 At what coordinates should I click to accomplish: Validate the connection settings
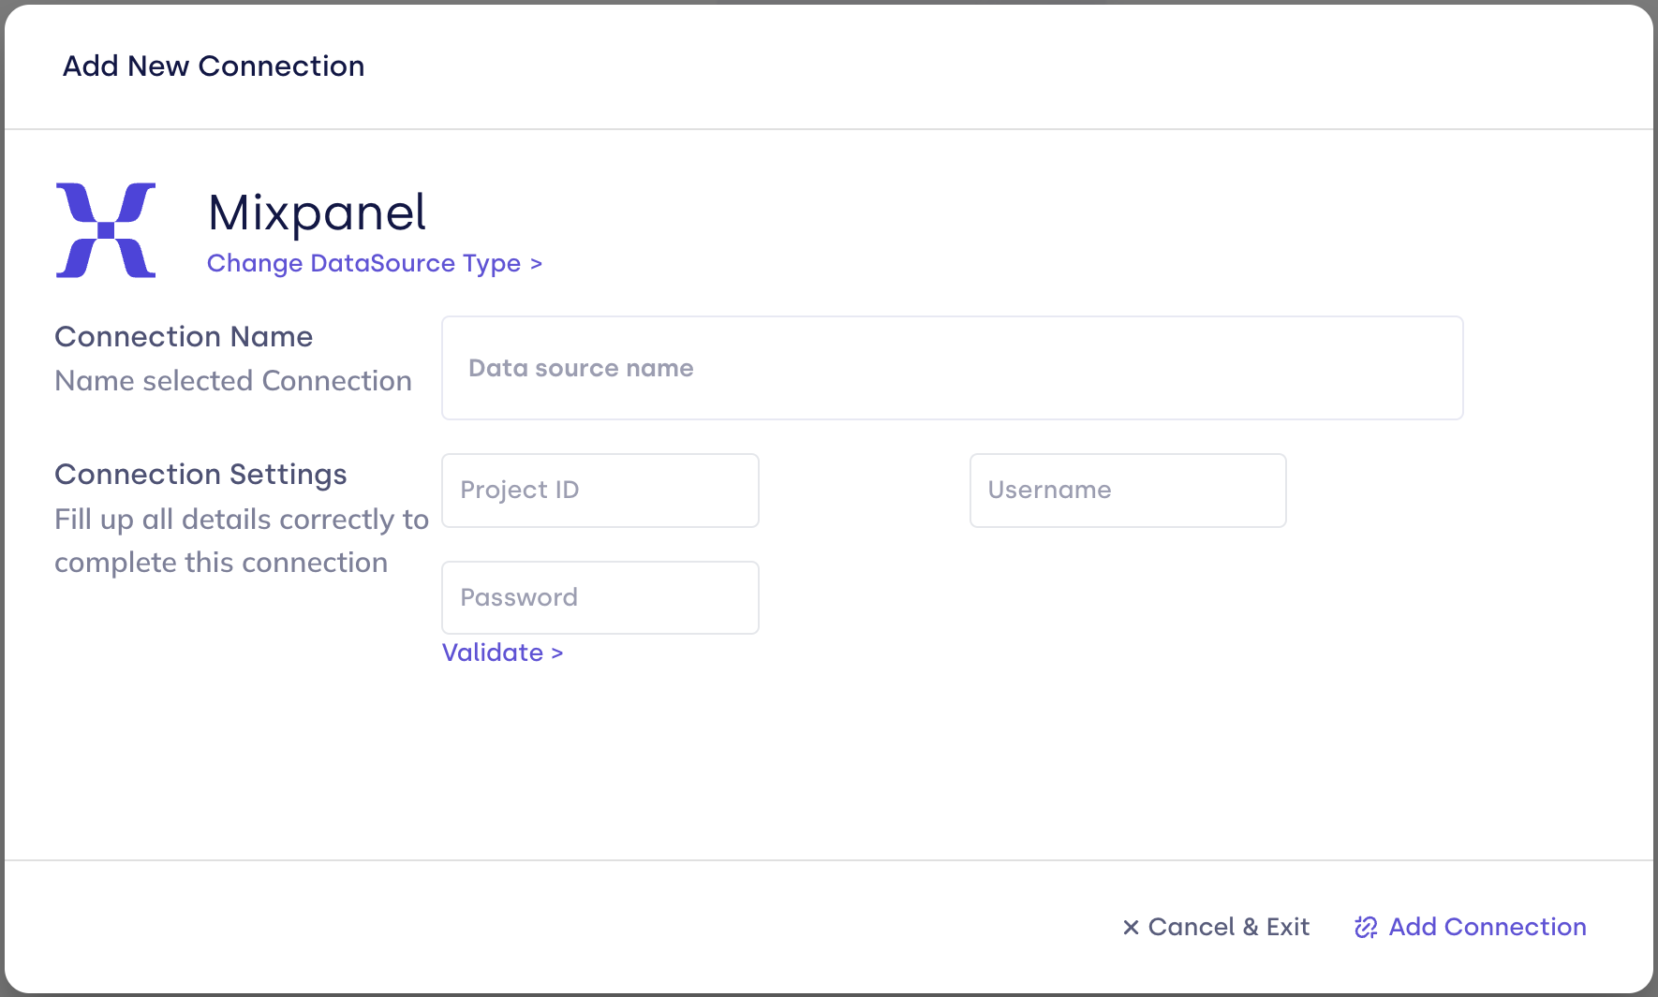502,652
